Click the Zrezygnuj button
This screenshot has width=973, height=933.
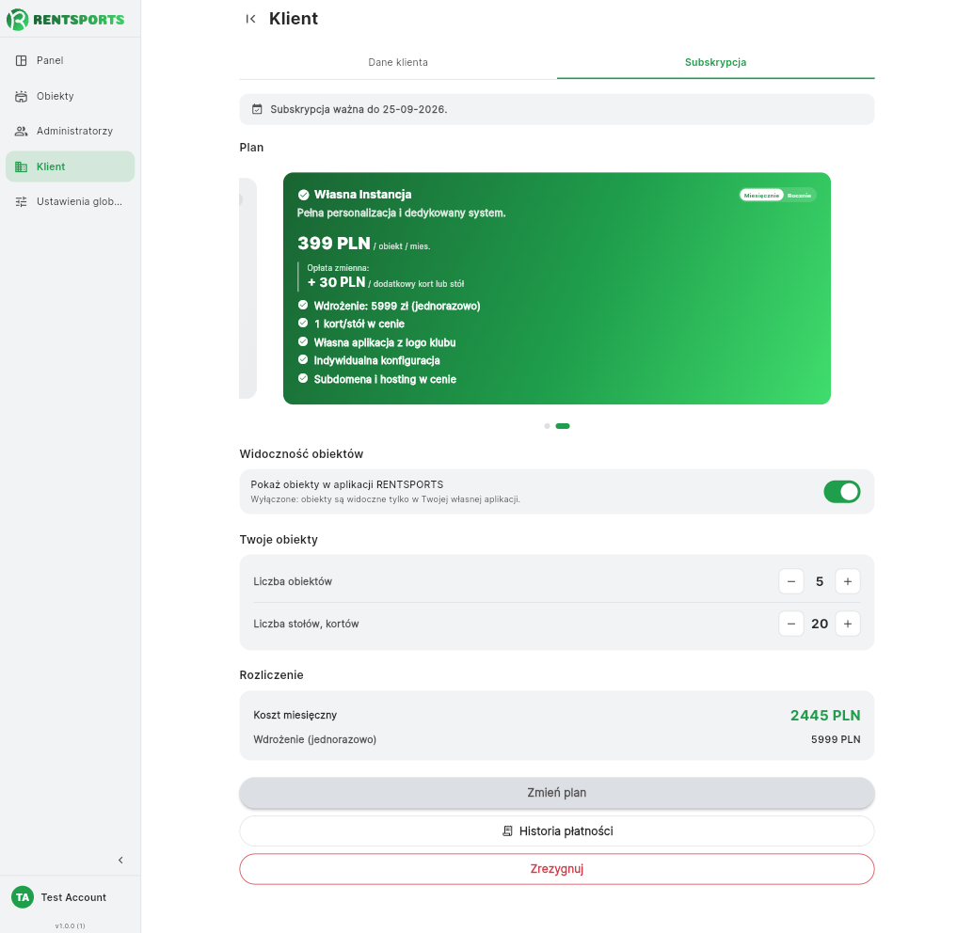557,869
